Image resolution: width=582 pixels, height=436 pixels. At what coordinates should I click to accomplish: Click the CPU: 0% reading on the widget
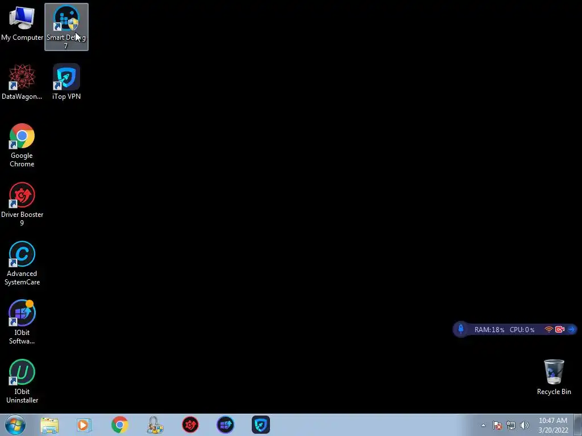(522, 330)
